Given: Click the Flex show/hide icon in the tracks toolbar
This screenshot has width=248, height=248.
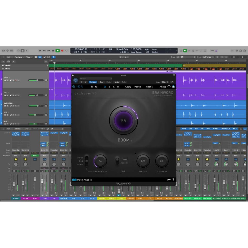Looking at the screenshot, I should 49,57.
